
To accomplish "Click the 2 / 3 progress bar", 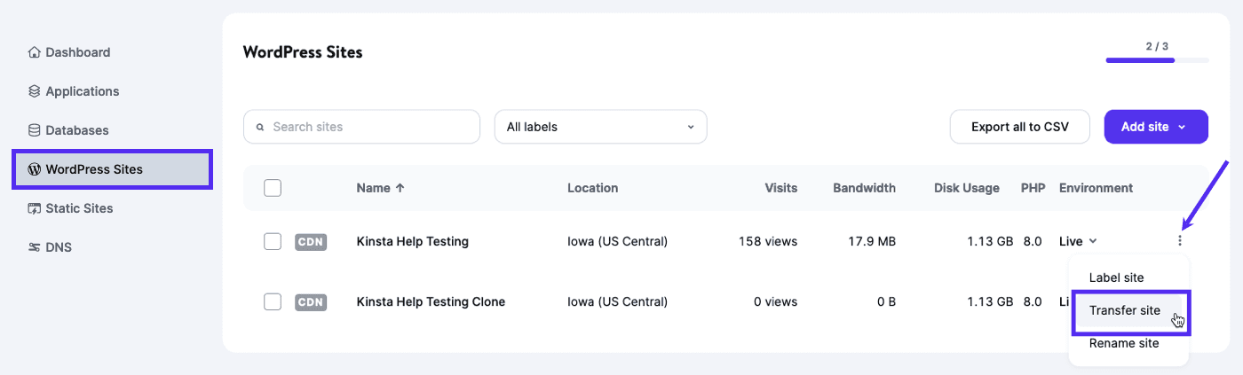I will click(1157, 60).
